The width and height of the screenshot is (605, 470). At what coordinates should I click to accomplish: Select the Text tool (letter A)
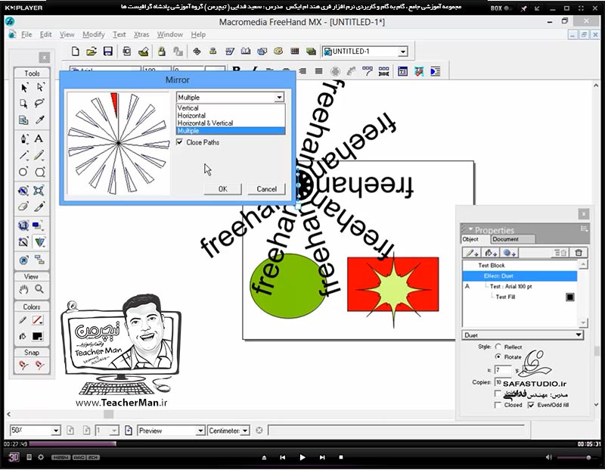click(39, 139)
